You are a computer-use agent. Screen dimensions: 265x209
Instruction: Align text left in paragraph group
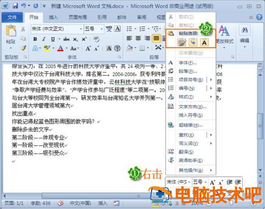pyautogui.click(x=130, y=39)
